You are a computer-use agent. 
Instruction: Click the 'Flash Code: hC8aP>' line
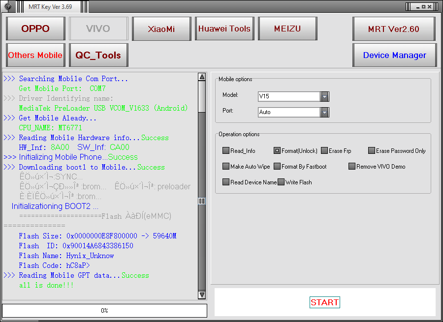click(54, 265)
